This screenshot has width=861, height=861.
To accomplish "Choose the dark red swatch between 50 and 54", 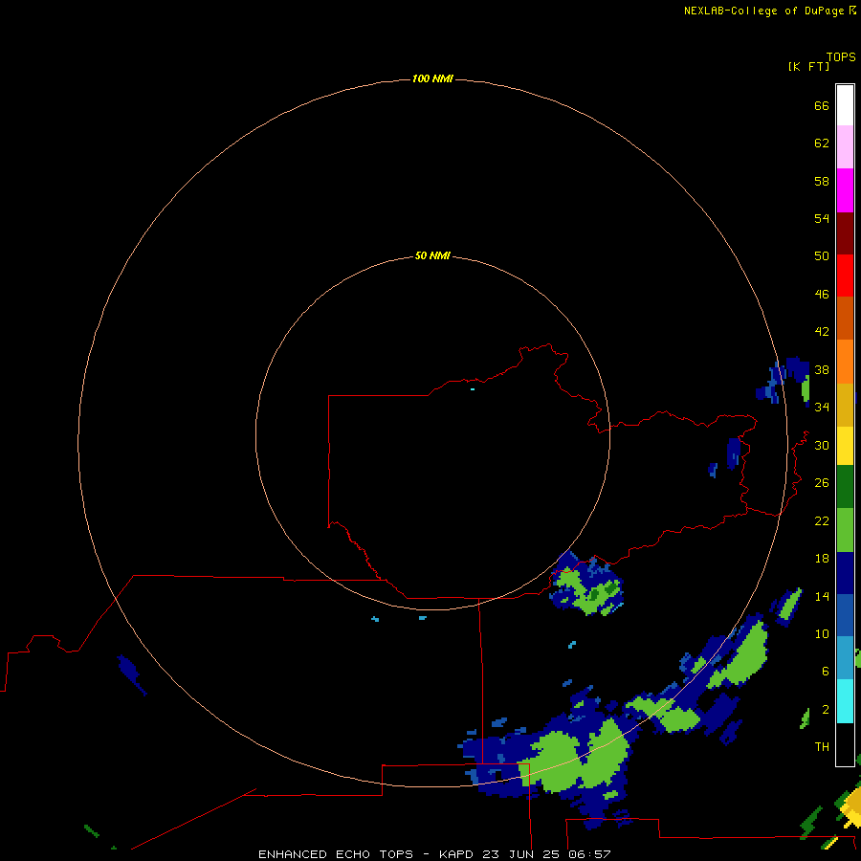I will (845, 232).
